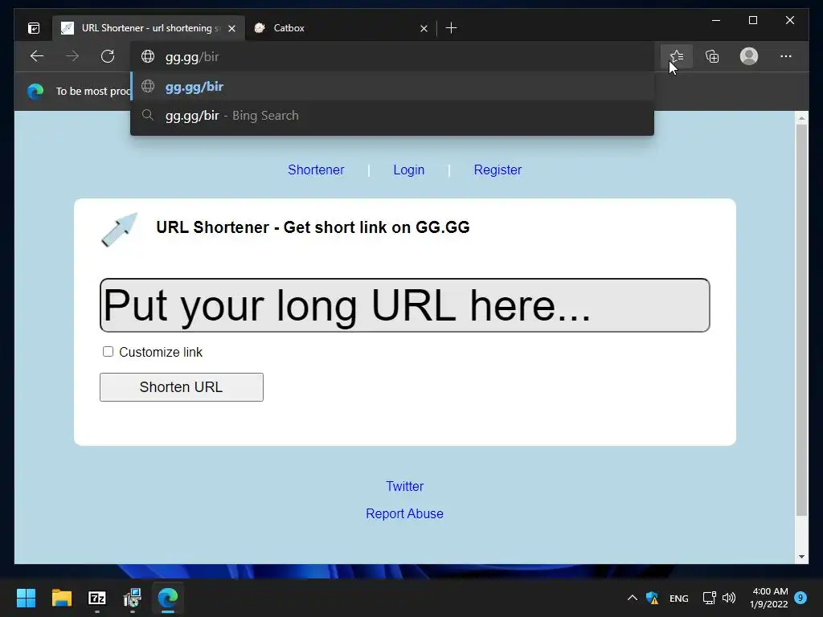Image resolution: width=823 pixels, height=617 pixels.
Task: Expand the hidden system tray icons
Action: [633, 598]
